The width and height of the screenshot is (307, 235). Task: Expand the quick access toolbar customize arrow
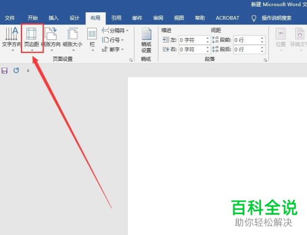(28, 71)
